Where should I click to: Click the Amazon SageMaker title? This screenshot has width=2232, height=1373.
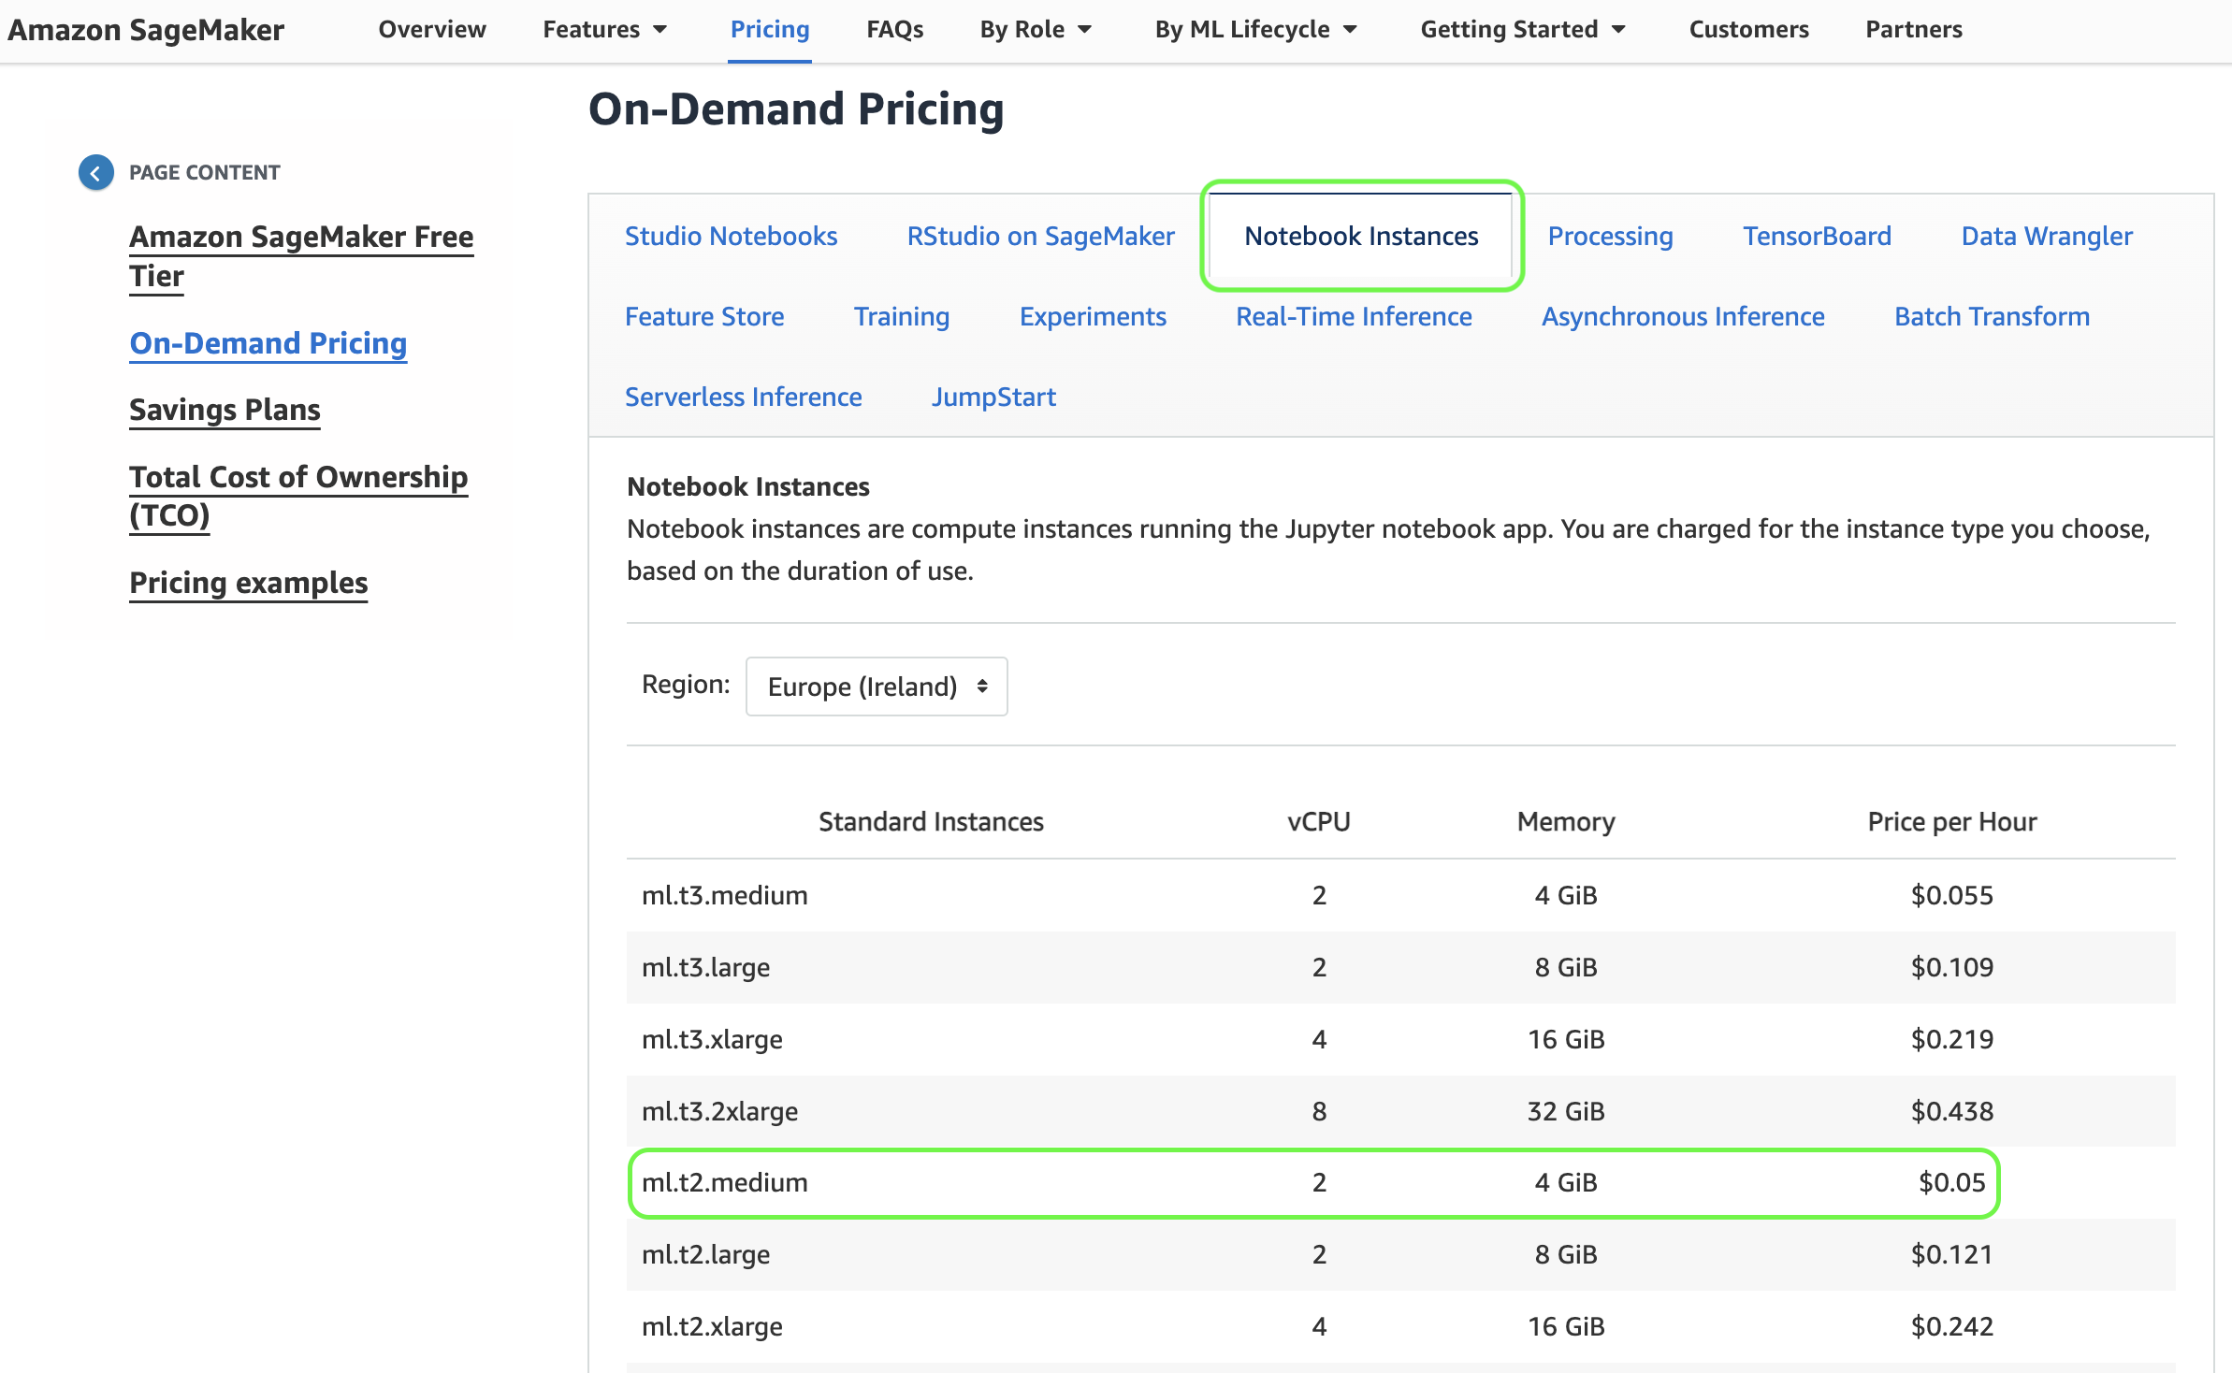click(146, 29)
